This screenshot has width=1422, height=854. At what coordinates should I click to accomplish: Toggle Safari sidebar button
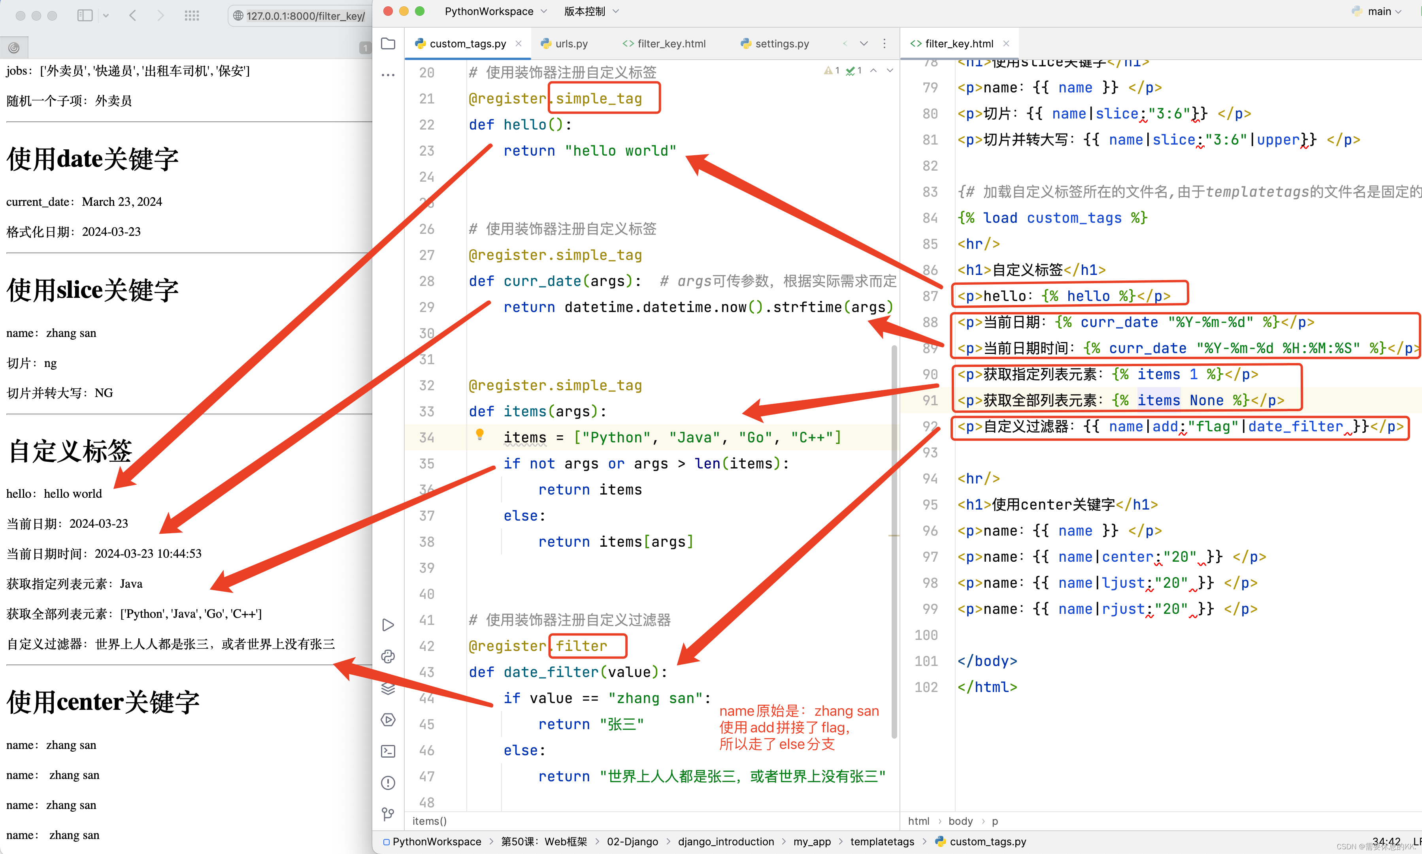pyautogui.click(x=85, y=15)
